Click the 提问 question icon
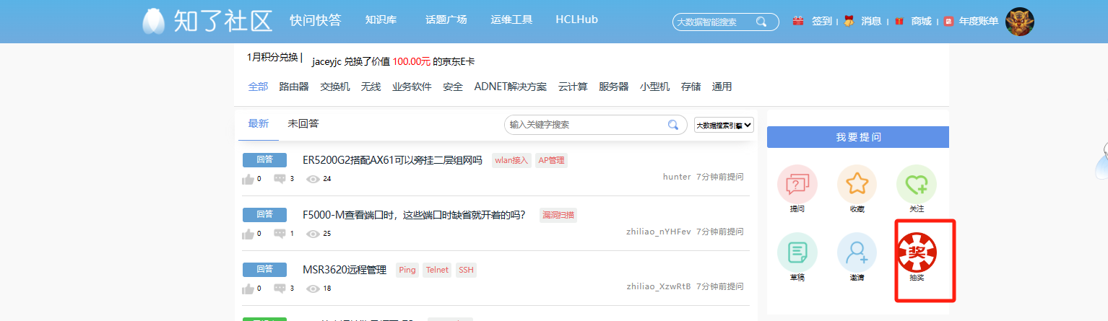Screen dimensions: 1108x321 click(797, 185)
